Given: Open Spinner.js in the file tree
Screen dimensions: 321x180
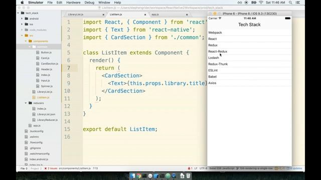Looking at the screenshot, I should point(47,86).
